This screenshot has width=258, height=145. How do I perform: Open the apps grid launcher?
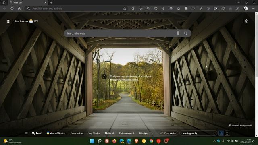[x=9, y=21]
